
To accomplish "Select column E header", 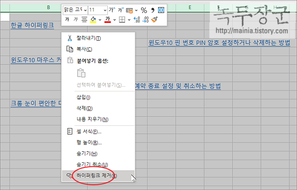I will 190,8.
